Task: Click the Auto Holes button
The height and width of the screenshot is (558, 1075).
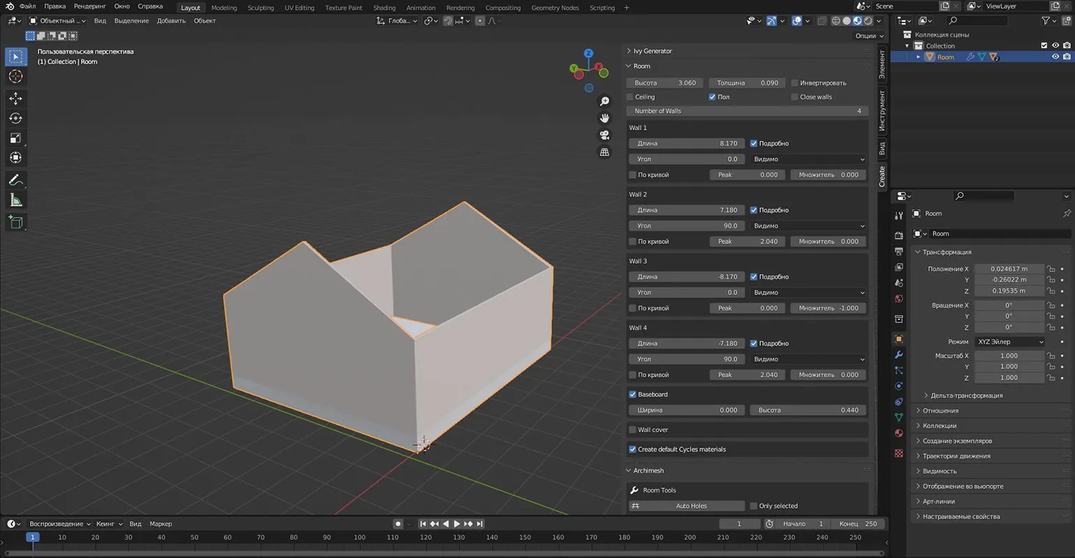Action: (x=690, y=506)
